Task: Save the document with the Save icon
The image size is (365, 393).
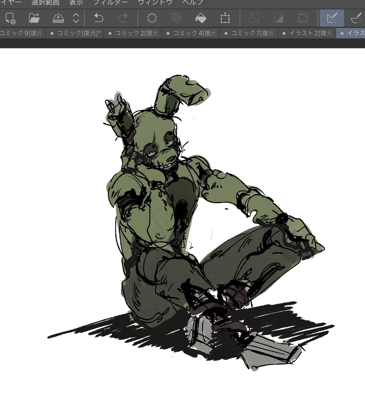Action: pos(58,18)
